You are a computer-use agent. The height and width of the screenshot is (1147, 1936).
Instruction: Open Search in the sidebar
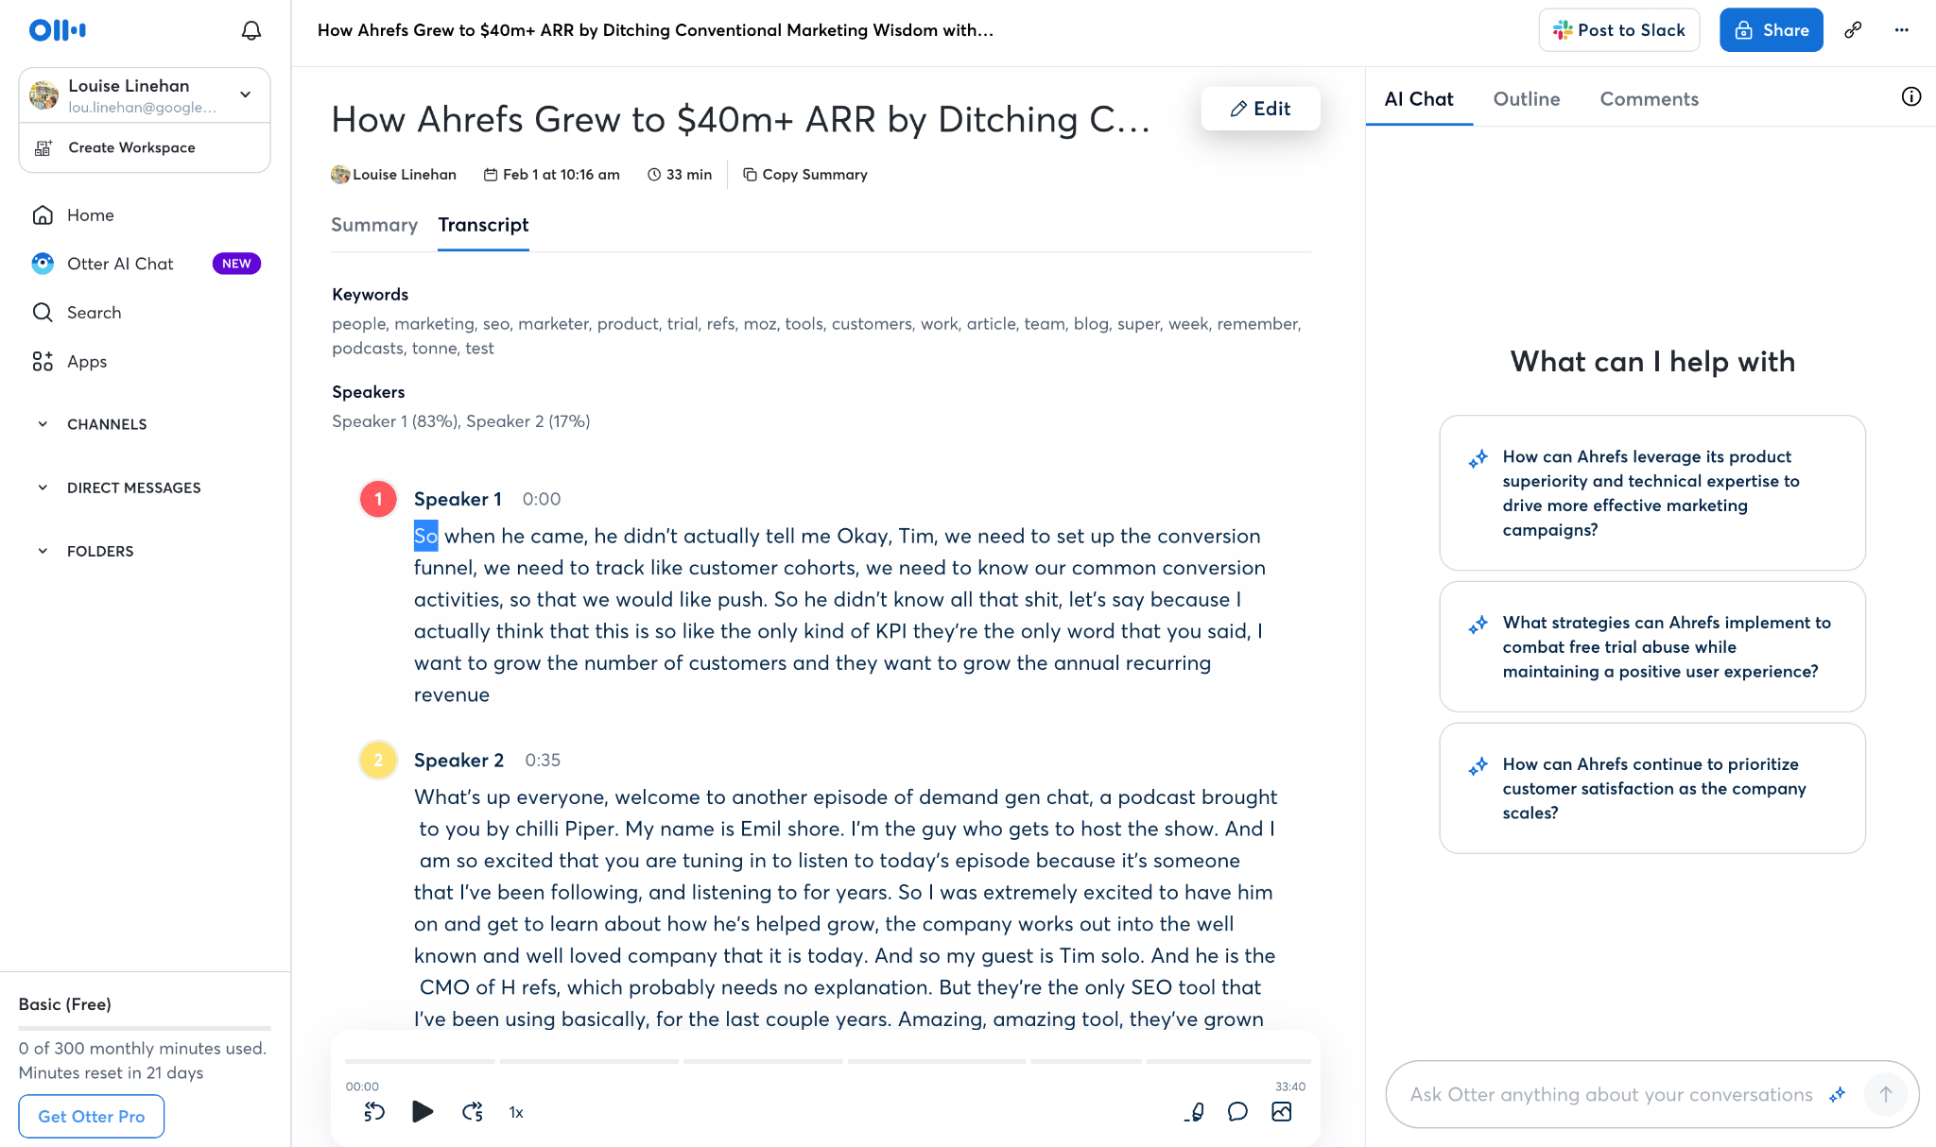pos(94,312)
